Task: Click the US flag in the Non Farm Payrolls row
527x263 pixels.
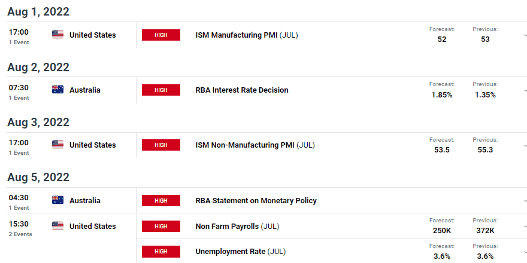Action: (x=57, y=226)
